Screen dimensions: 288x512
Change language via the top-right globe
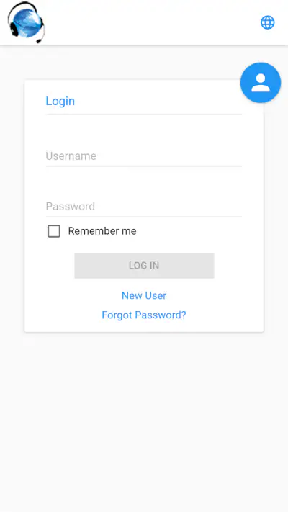click(267, 22)
